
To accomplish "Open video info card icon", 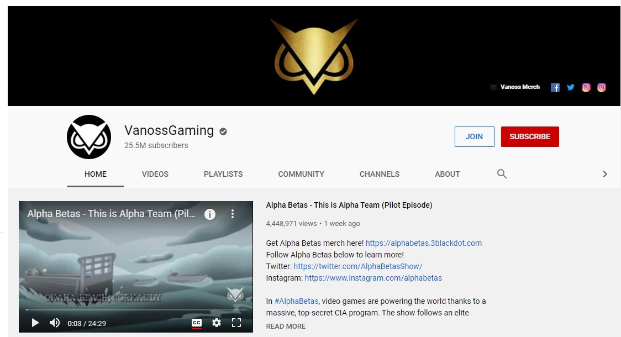I will point(209,214).
